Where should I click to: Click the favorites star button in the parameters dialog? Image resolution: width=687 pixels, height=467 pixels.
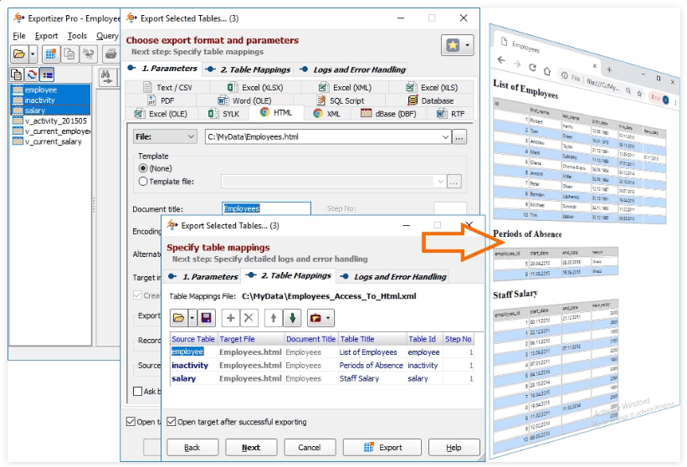tap(453, 45)
